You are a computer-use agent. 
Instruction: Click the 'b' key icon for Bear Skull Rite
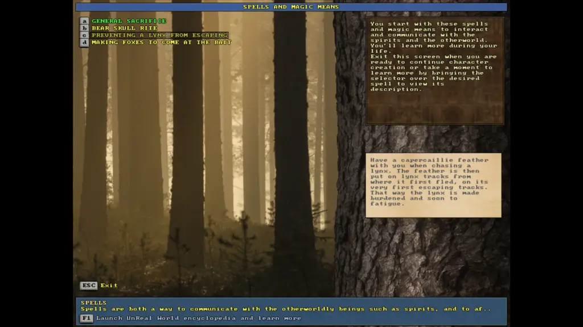pos(84,28)
